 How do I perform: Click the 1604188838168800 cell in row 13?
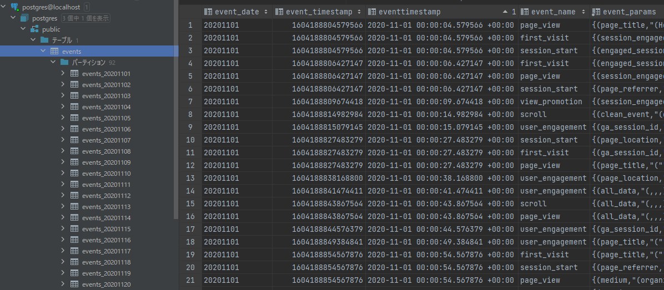[319, 178]
